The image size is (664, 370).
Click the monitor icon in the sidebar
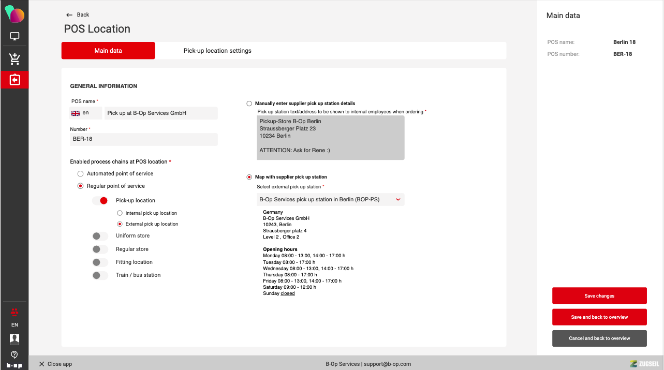(x=14, y=36)
